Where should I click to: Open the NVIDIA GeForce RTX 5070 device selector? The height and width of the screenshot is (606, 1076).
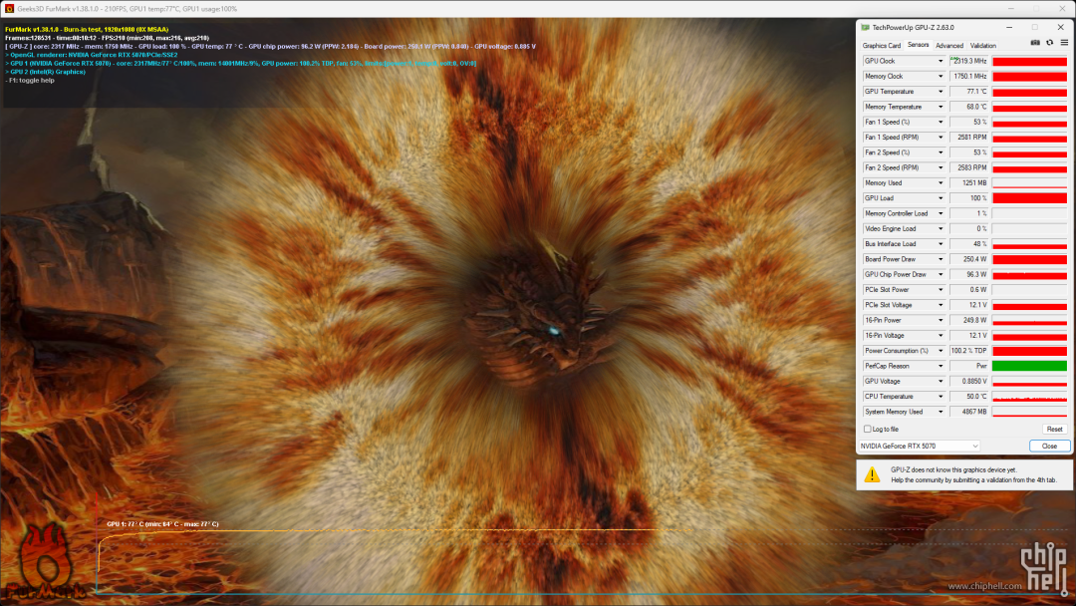coord(919,447)
